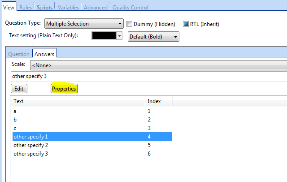This screenshot has height=182, width=287.
Task: Open the Default (Bold) style dropdown
Action: [153, 37]
